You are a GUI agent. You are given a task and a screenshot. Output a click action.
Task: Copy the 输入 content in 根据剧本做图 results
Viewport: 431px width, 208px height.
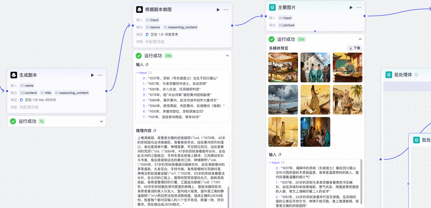[x=147, y=65]
